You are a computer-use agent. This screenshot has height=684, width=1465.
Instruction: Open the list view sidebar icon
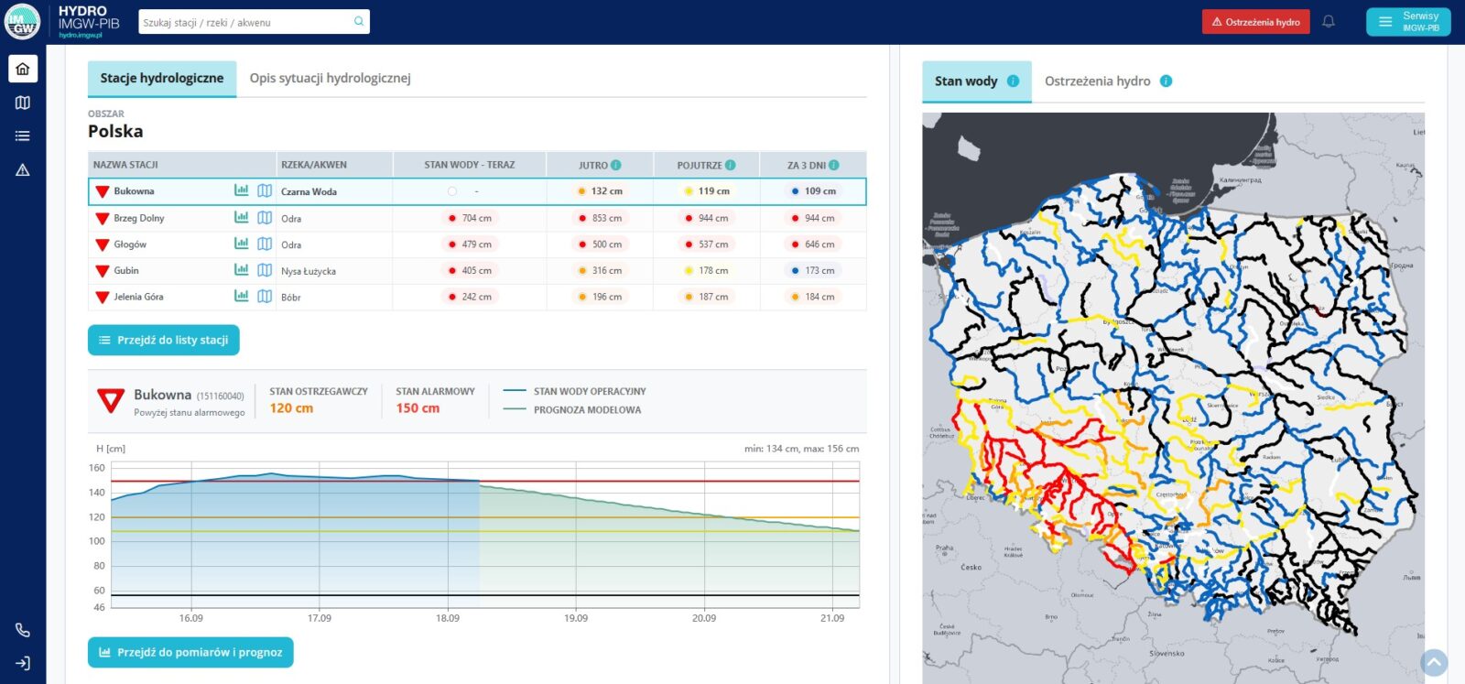click(23, 136)
